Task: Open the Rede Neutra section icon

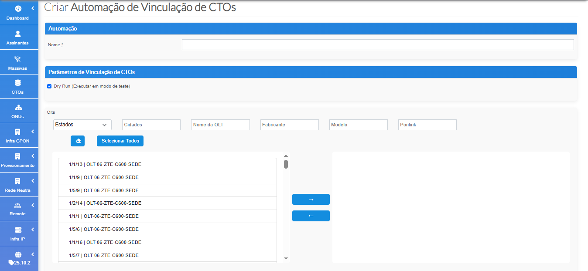Action: (x=17, y=180)
